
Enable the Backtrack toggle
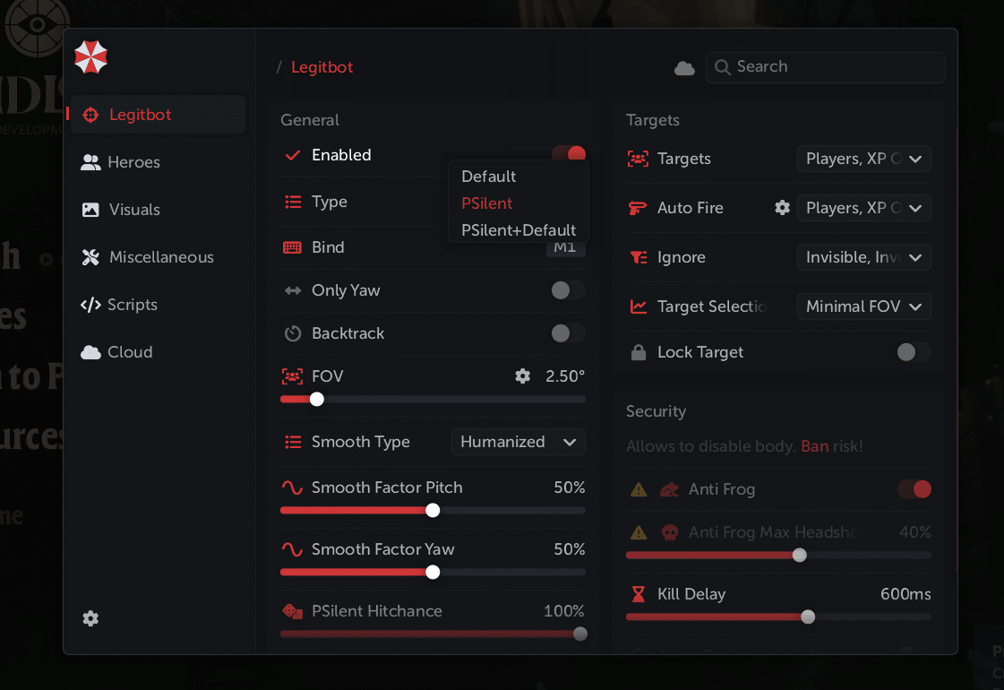click(567, 333)
